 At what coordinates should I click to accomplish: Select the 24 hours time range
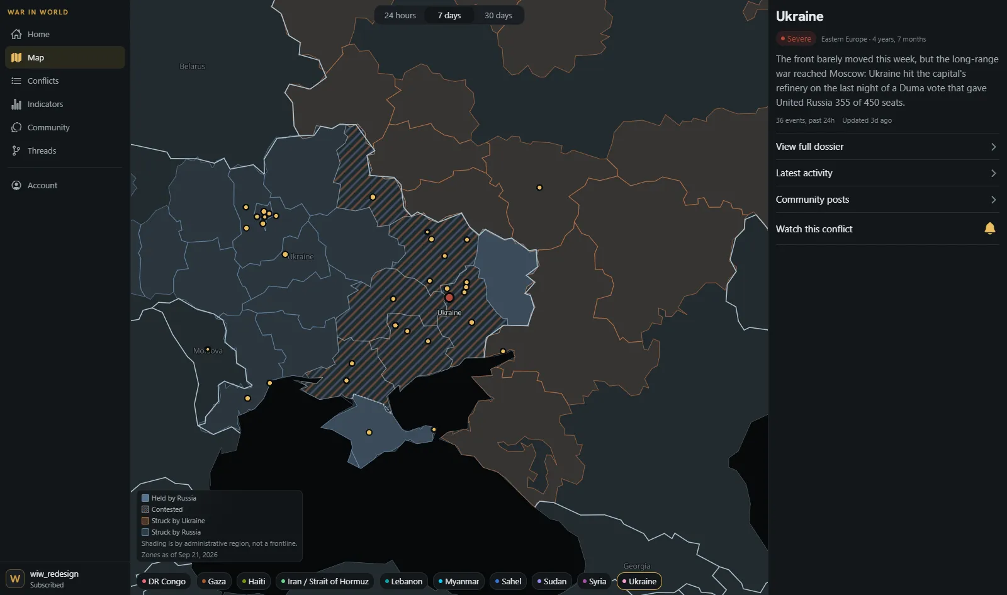point(400,15)
